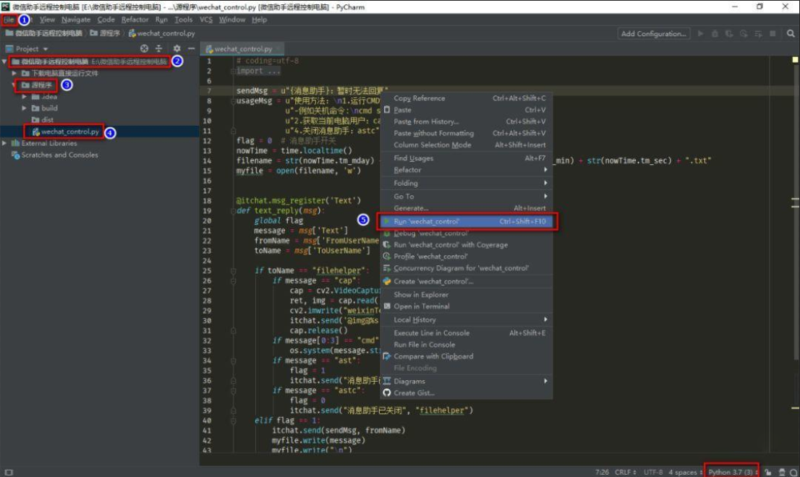Expand the build folder arrow
This screenshot has height=477, width=800.
[x=24, y=108]
